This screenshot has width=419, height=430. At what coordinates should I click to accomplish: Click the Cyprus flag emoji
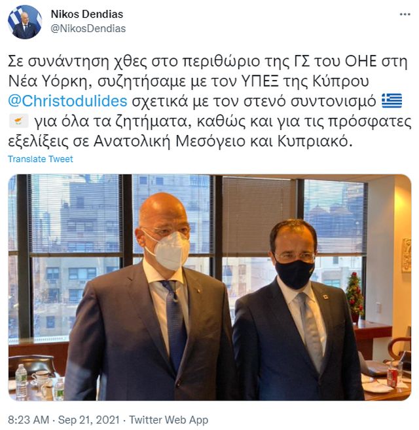pyautogui.click(x=18, y=121)
